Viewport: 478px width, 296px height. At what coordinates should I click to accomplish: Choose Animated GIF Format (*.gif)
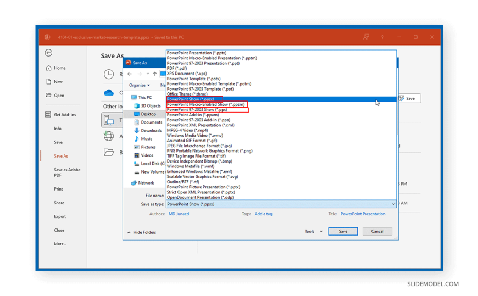[281, 141]
